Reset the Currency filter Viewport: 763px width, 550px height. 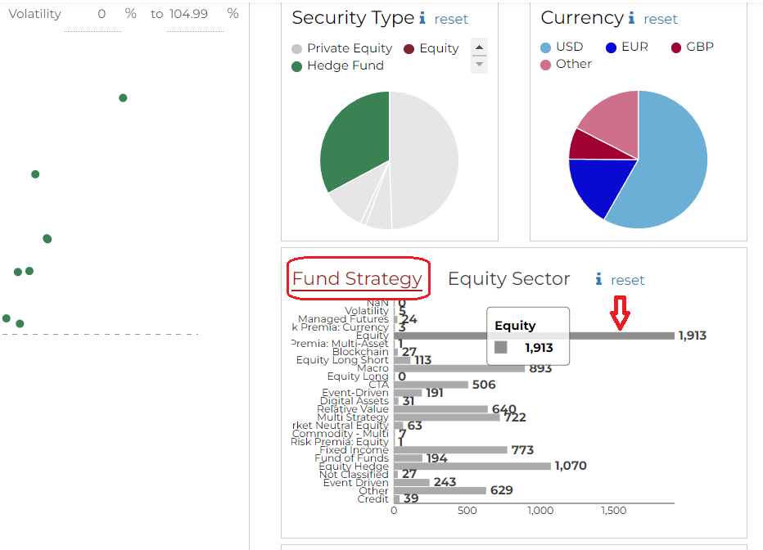coord(661,19)
